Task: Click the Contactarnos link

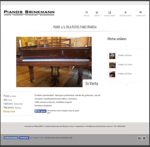Action: coord(9,111)
